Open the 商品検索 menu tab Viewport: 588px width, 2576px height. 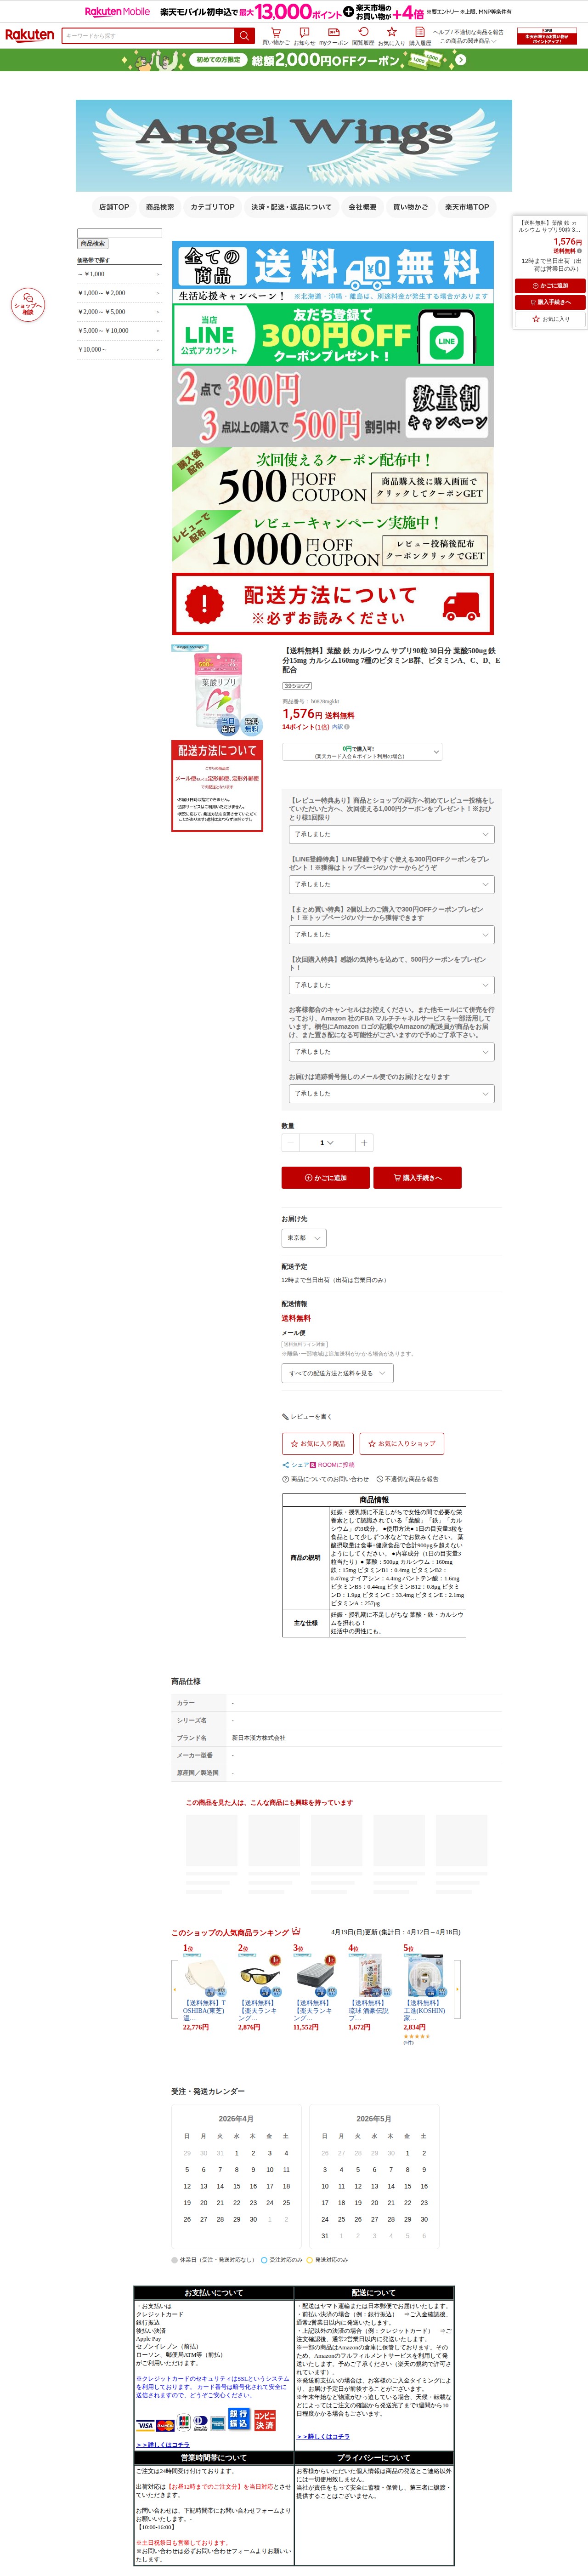point(160,207)
